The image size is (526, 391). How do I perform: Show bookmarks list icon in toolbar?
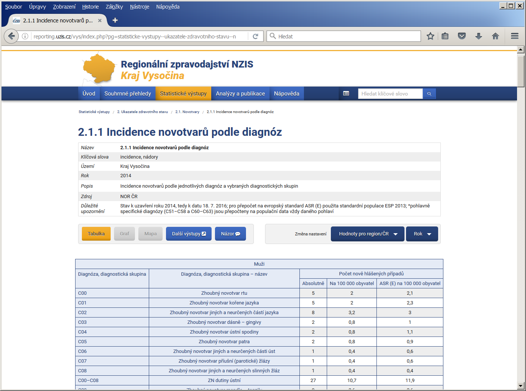(x=445, y=36)
